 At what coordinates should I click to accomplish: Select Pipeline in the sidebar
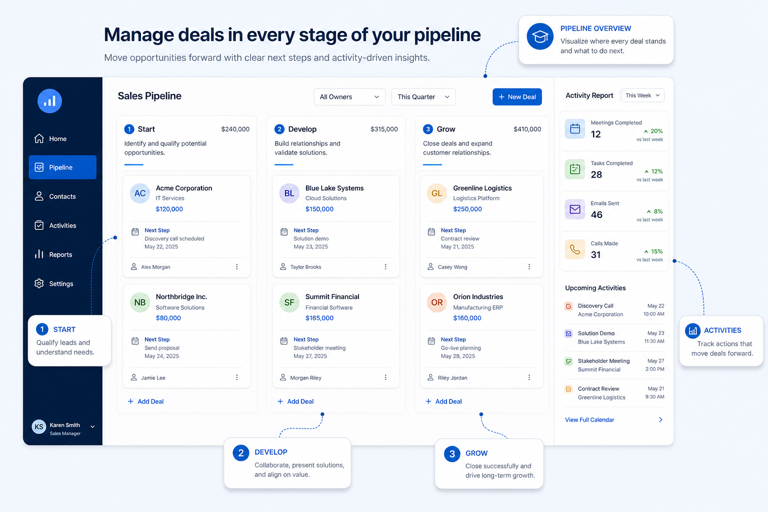pyautogui.click(x=62, y=167)
